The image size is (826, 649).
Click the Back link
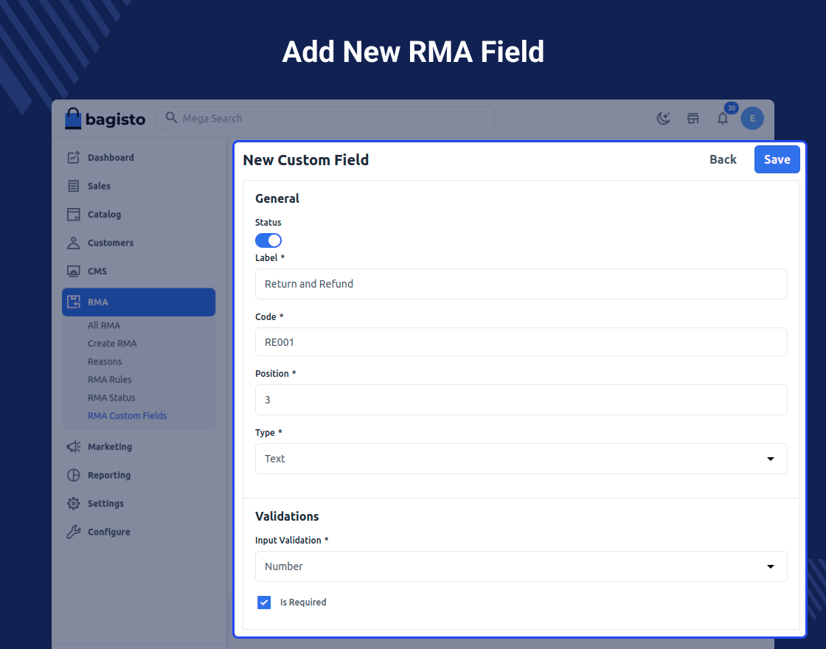(x=723, y=159)
